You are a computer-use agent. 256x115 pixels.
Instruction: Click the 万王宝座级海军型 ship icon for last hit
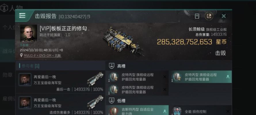pos(95,79)
